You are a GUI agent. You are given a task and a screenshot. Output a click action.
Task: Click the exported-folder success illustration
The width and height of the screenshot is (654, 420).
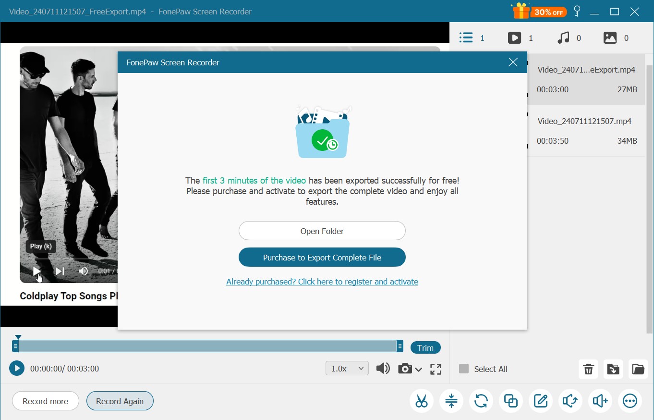tap(323, 132)
